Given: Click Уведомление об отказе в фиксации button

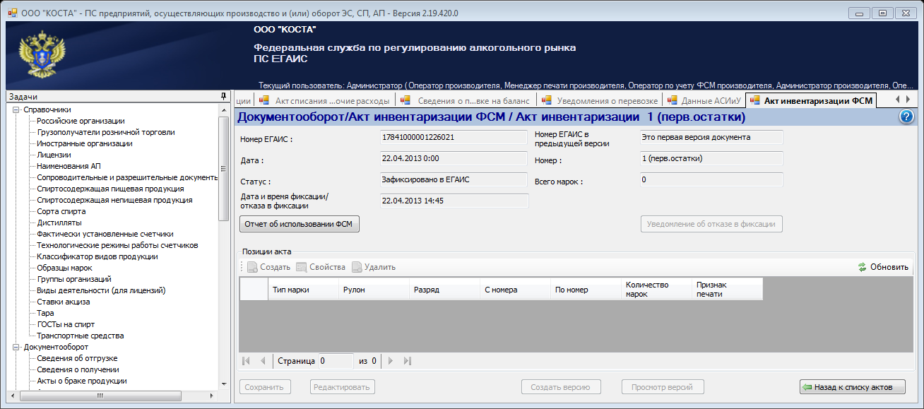Looking at the screenshot, I should [711, 224].
